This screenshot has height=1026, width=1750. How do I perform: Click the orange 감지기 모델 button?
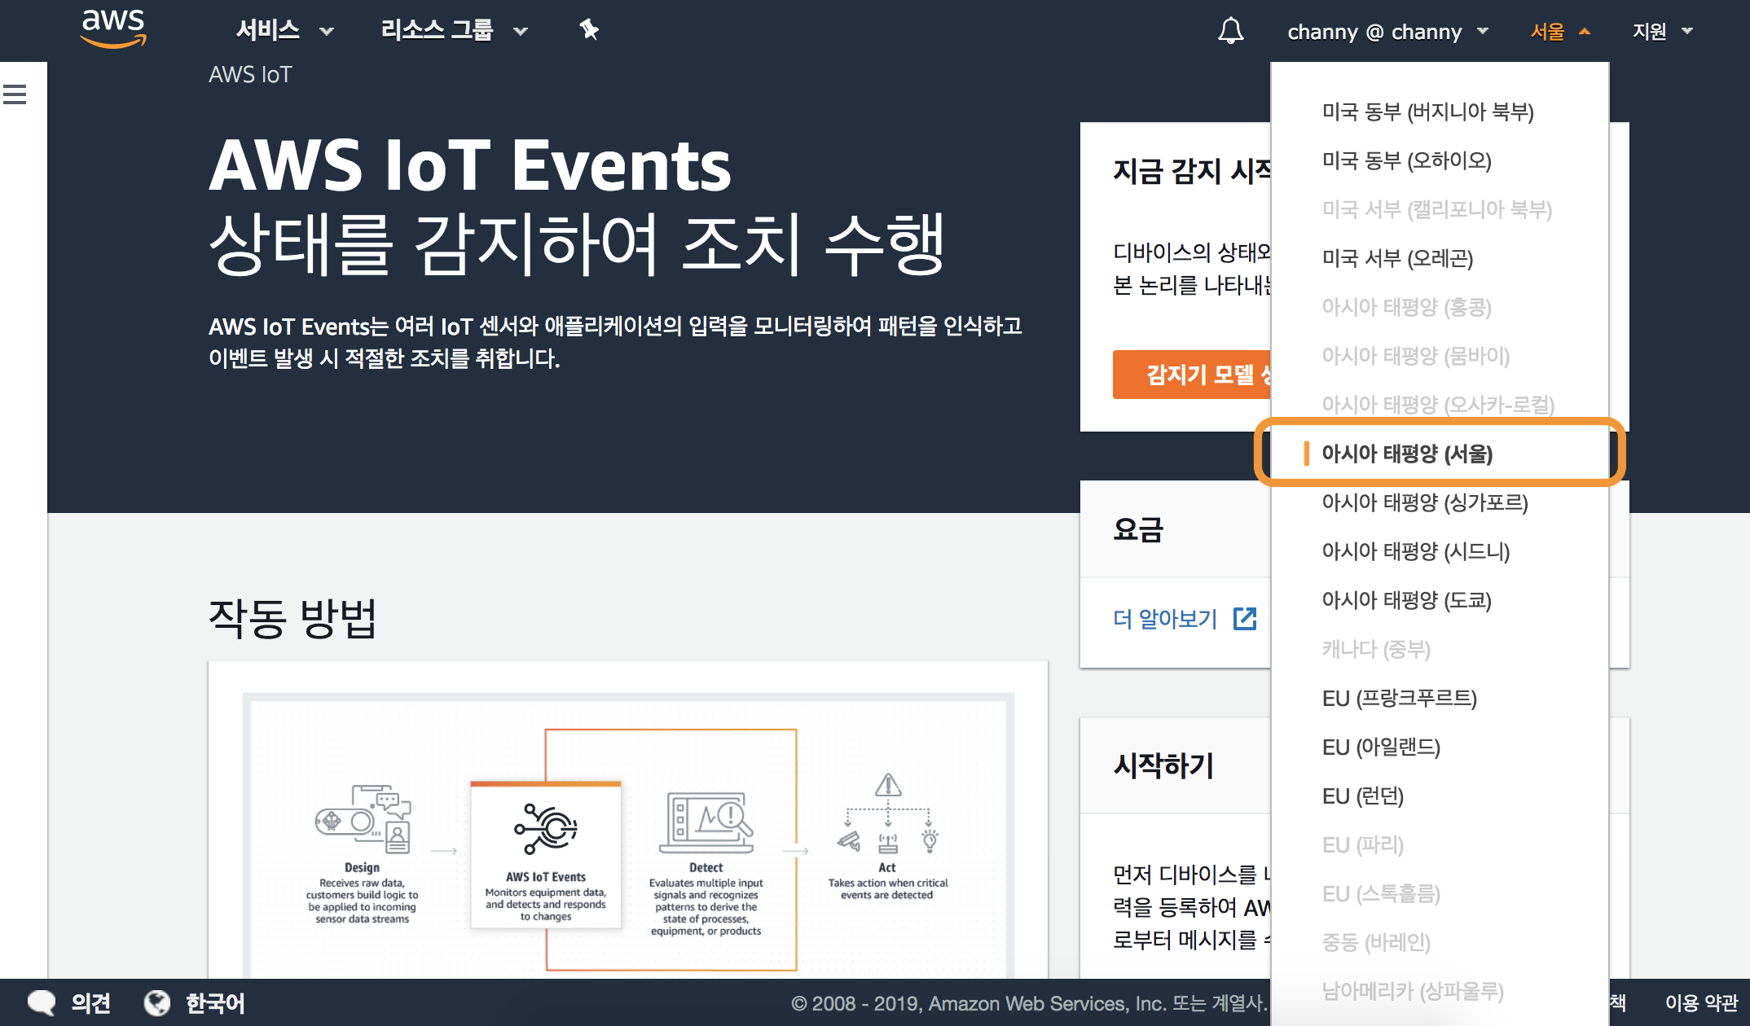[x=1193, y=375]
